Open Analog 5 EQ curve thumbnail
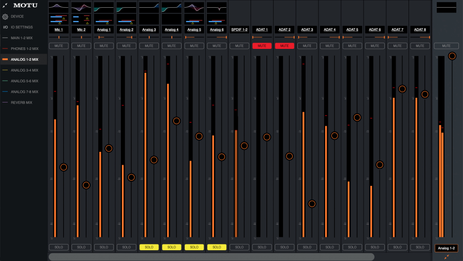 coord(194,7)
